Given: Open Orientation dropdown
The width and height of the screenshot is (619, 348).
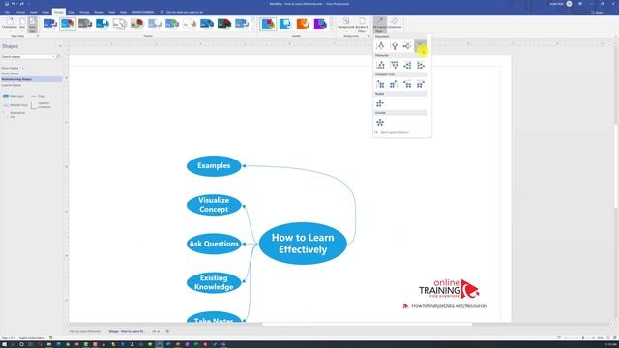Looking at the screenshot, I should click(x=10, y=23).
